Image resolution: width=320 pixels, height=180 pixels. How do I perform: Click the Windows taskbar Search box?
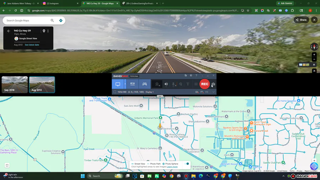pyautogui.click(x=105, y=176)
